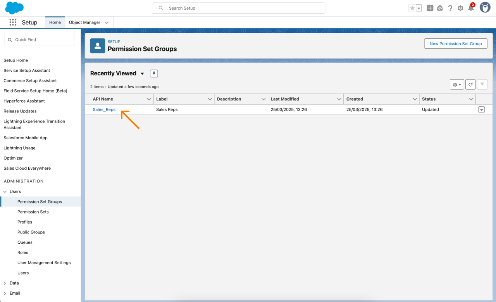Select Permission Sets in the sidebar

pos(33,212)
